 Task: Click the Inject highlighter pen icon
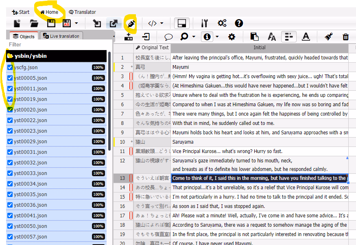[x=131, y=23]
